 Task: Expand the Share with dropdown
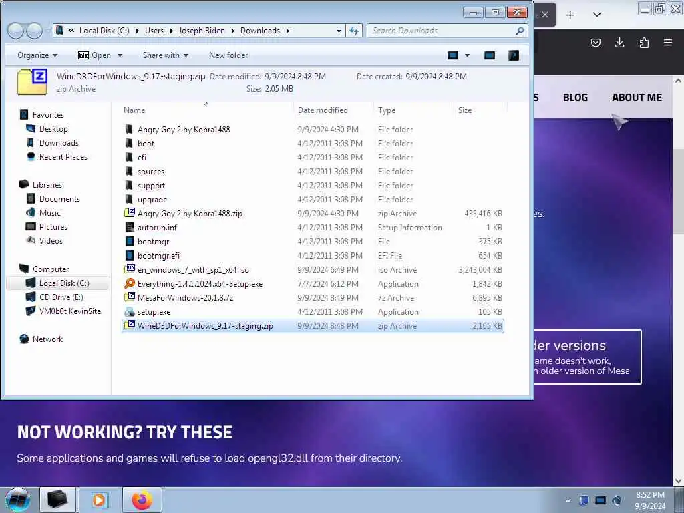click(x=166, y=55)
